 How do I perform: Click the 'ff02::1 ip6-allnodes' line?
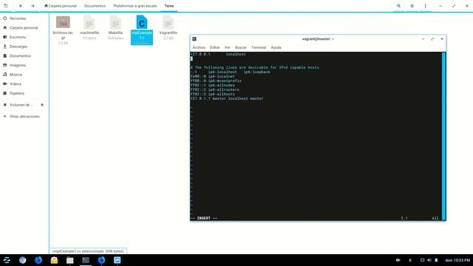(x=212, y=86)
